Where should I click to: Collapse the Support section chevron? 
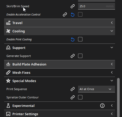coord(112,48)
